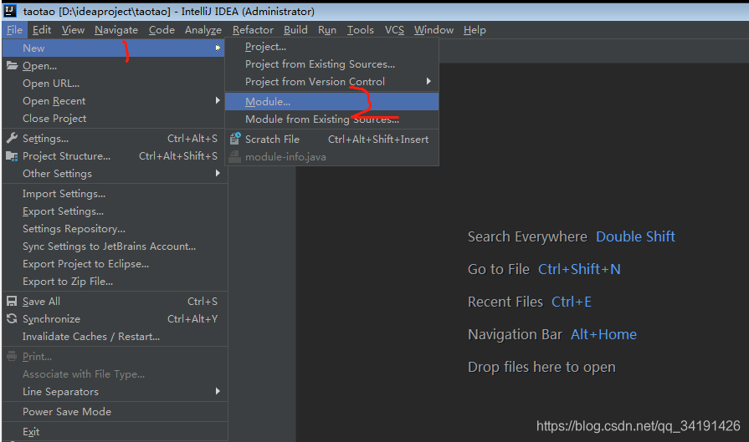Choose Sync Settings to JetBrains Account...
The height and width of the screenshot is (442, 749).
(113, 246)
